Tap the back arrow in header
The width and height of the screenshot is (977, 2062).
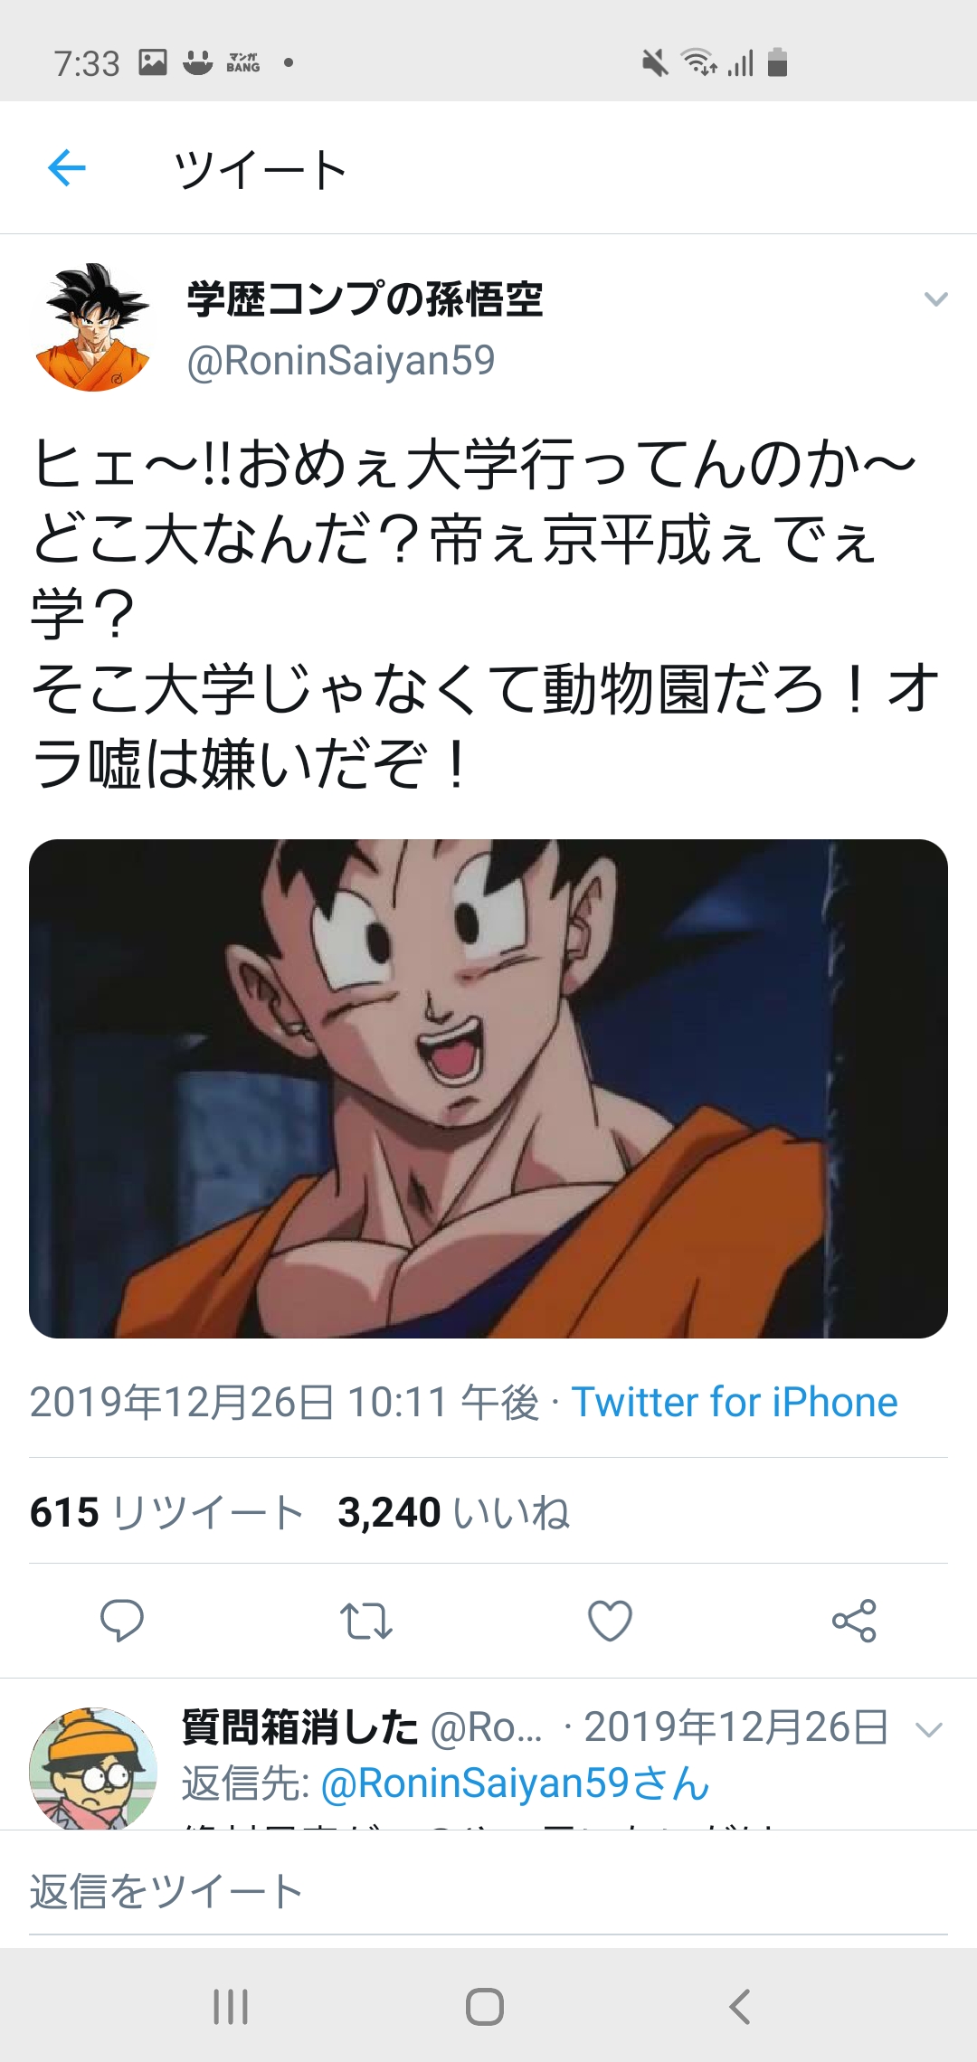click(x=67, y=168)
